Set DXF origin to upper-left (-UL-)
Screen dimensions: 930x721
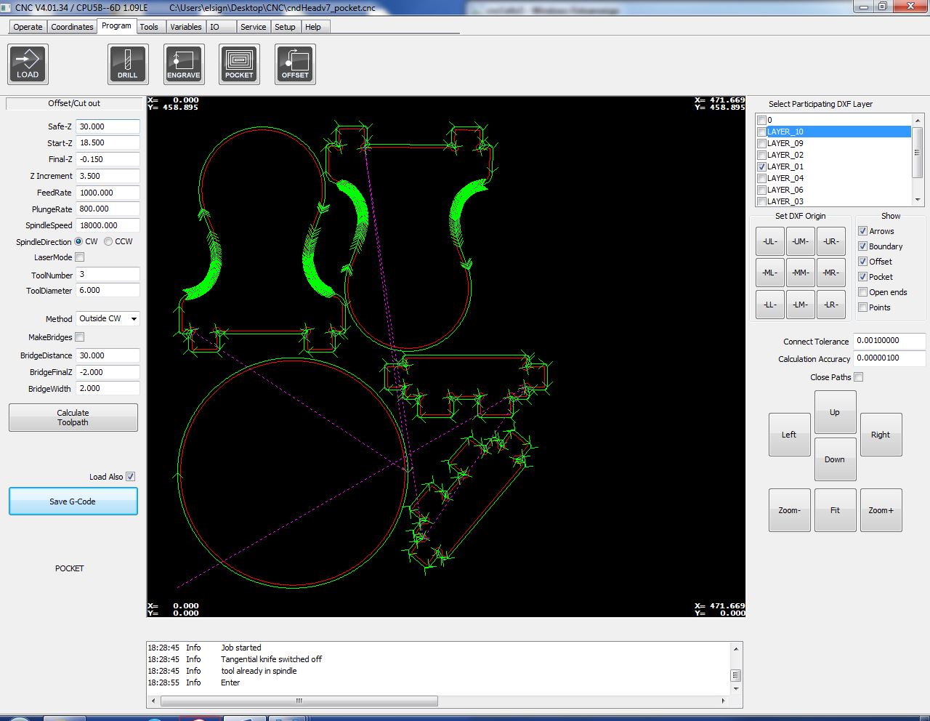[769, 241]
